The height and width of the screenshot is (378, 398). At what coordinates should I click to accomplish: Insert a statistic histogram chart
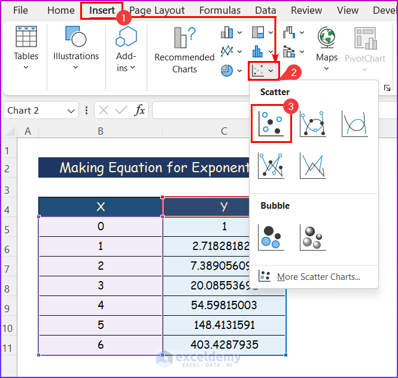click(257, 51)
